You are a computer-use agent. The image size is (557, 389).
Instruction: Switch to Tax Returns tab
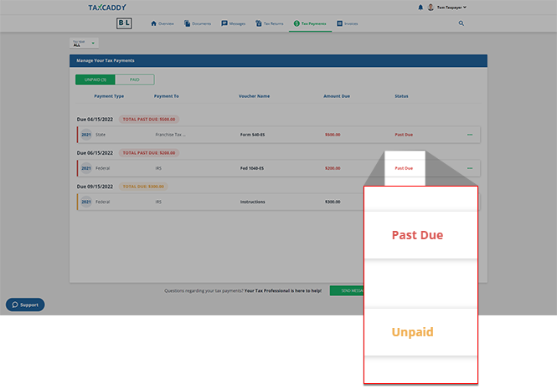pos(269,23)
